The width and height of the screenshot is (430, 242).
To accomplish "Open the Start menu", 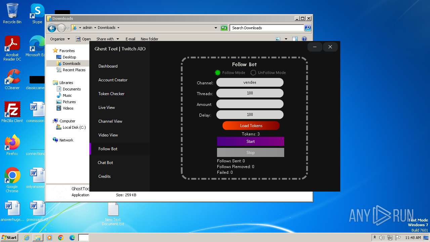I will point(9,238).
